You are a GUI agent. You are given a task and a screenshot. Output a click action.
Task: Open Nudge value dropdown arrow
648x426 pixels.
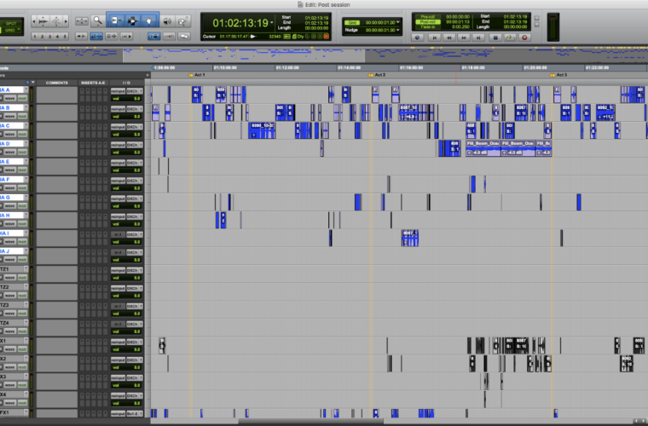pos(398,30)
